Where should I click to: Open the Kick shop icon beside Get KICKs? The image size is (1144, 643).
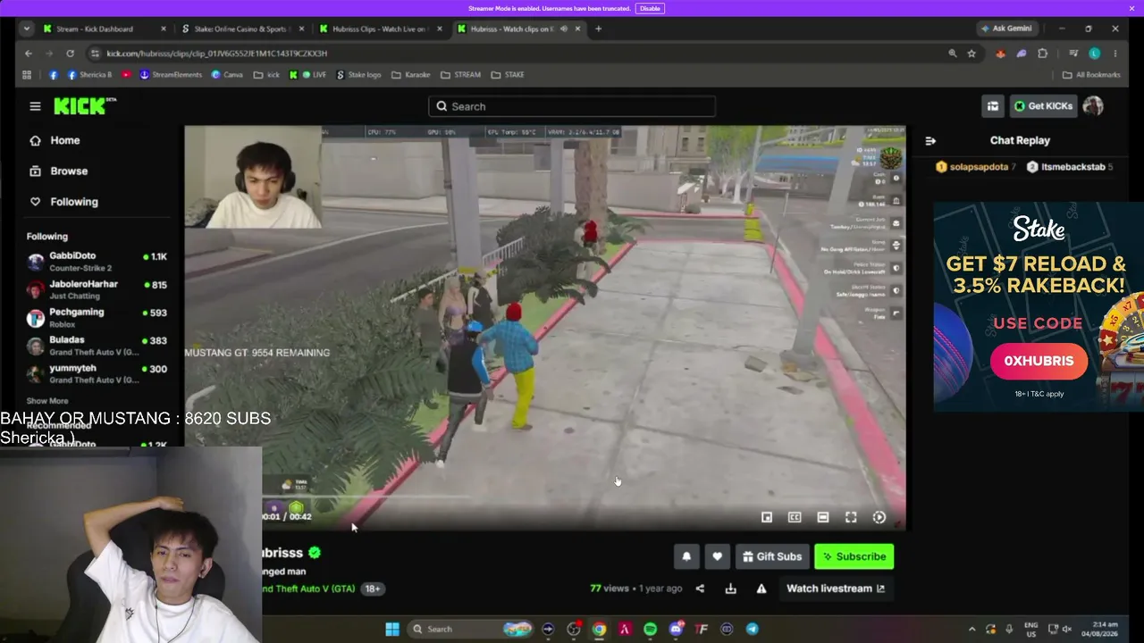pyautogui.click(x=993, y=106)
